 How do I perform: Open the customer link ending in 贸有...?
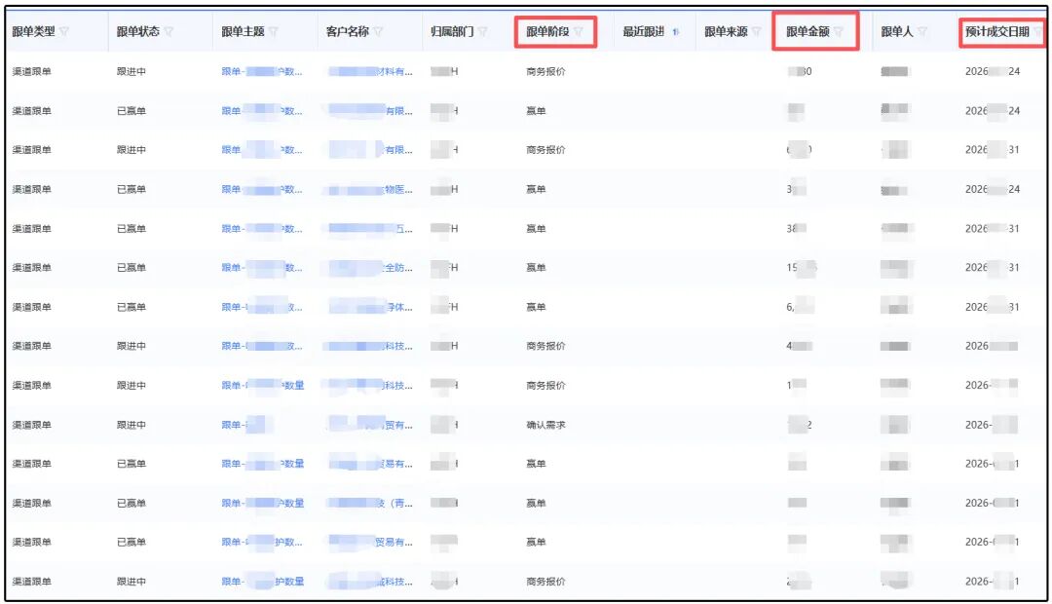tap(370, 425)
